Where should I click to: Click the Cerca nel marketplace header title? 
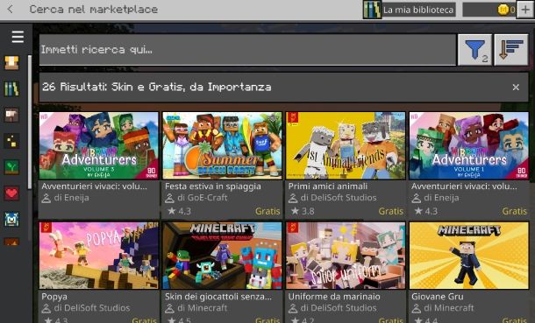click(94, 10)
